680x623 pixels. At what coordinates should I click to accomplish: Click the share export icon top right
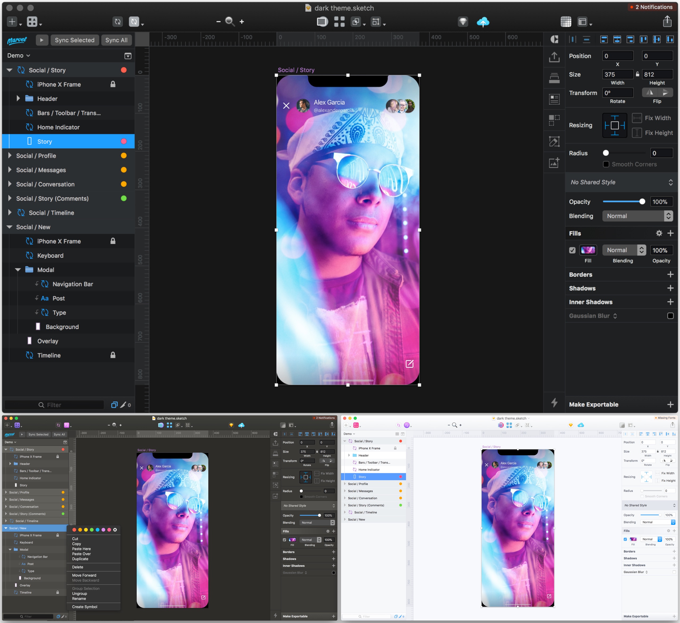point(667,22)
